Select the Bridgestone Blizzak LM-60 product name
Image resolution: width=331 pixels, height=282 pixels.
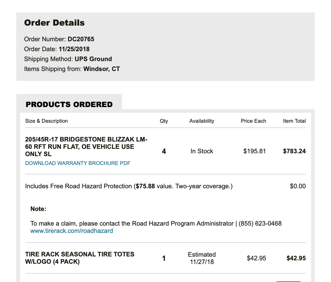coord(86,146)
